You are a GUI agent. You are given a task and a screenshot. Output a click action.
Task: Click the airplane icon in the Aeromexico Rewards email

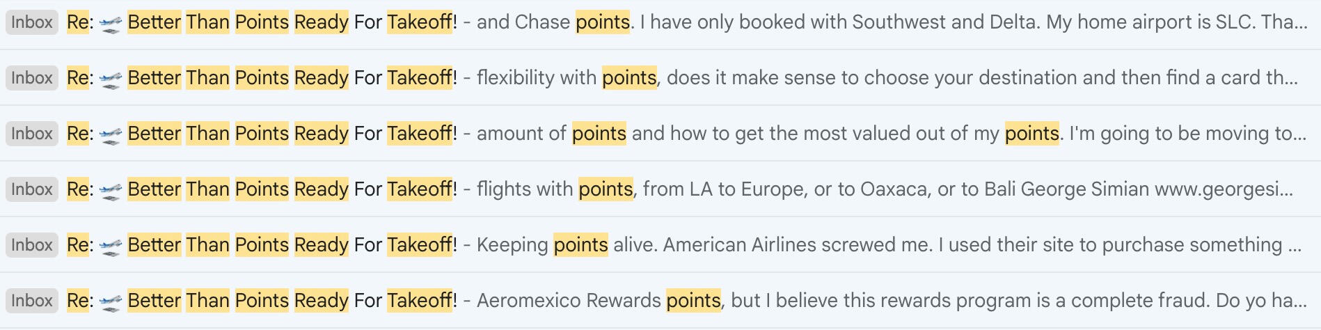tap(110, 302)
